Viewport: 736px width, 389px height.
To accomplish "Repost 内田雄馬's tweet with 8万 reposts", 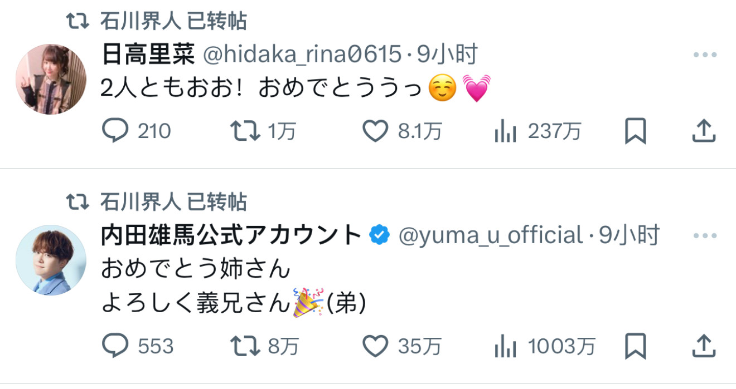I will (245, 346).
